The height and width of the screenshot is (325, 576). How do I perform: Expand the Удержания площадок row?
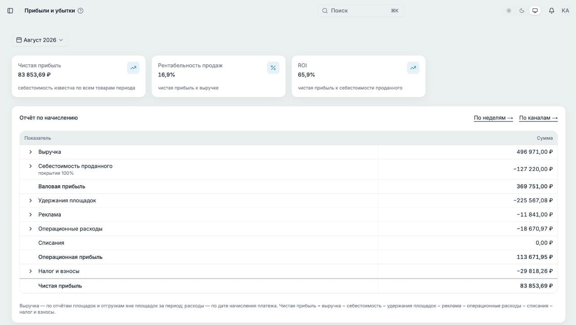30,201
